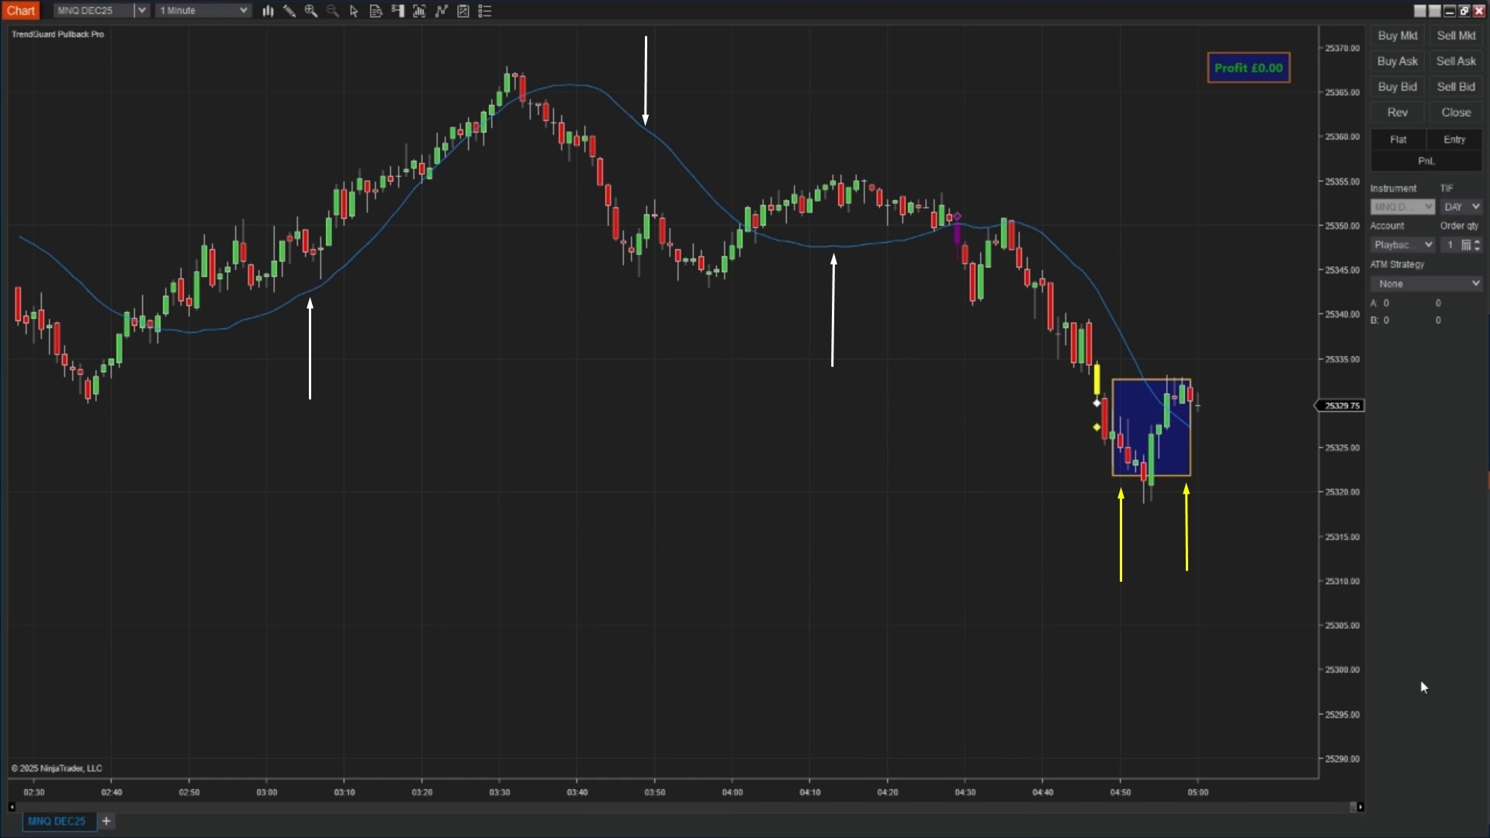Click the Buy Mkt button
The height and width of the screenshot is (838, 1490).
pos(1397,35)
